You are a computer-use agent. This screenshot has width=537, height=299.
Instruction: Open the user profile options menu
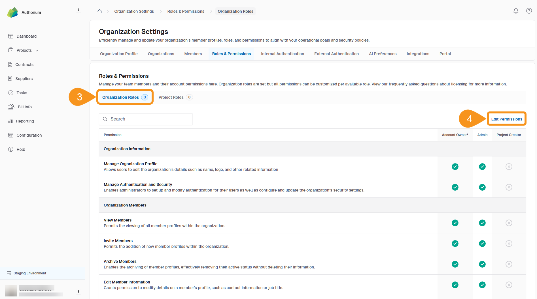tap(78, 291)
